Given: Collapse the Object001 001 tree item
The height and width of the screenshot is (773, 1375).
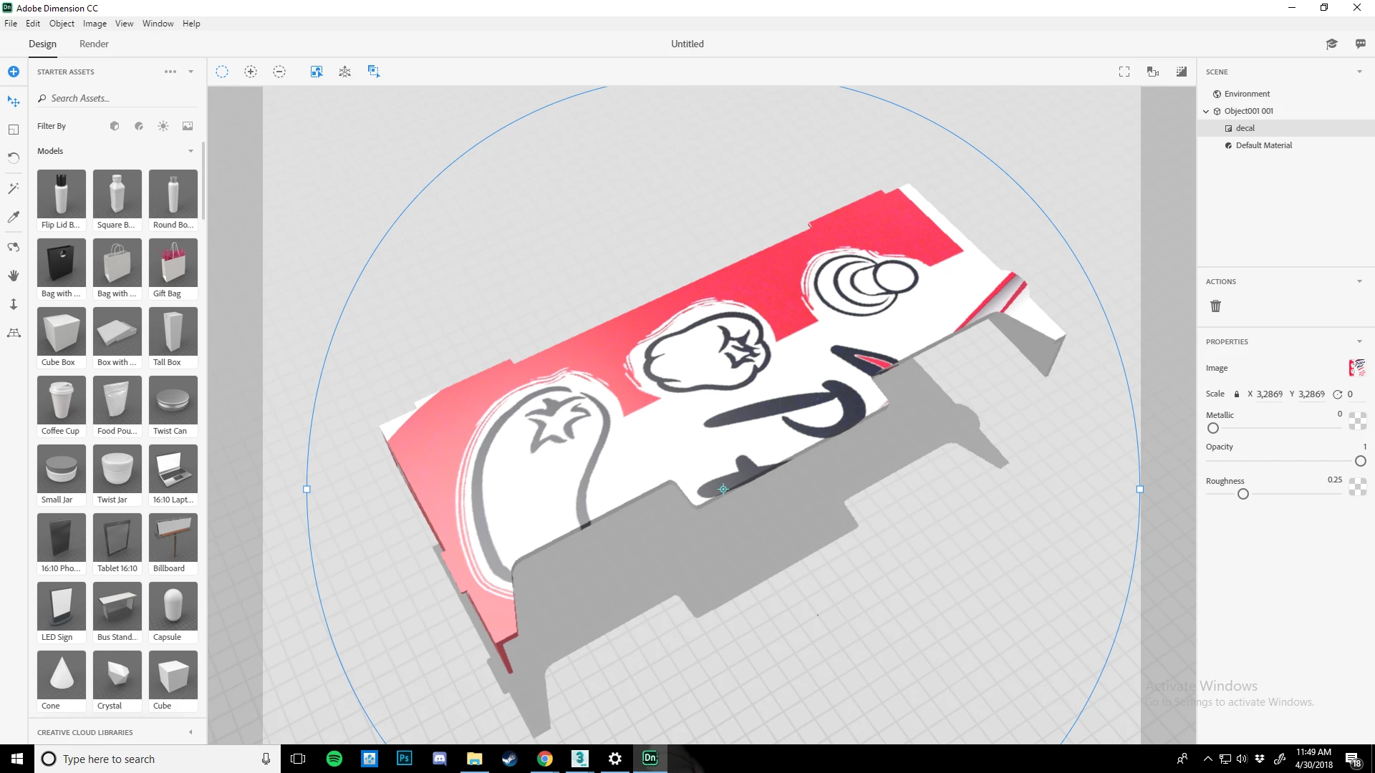Looking at the screenshot, I should (1206, 111).
